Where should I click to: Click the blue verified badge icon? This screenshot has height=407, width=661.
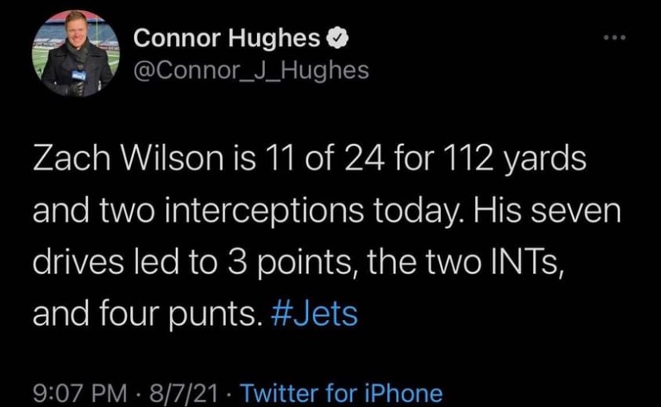[337, 38]
